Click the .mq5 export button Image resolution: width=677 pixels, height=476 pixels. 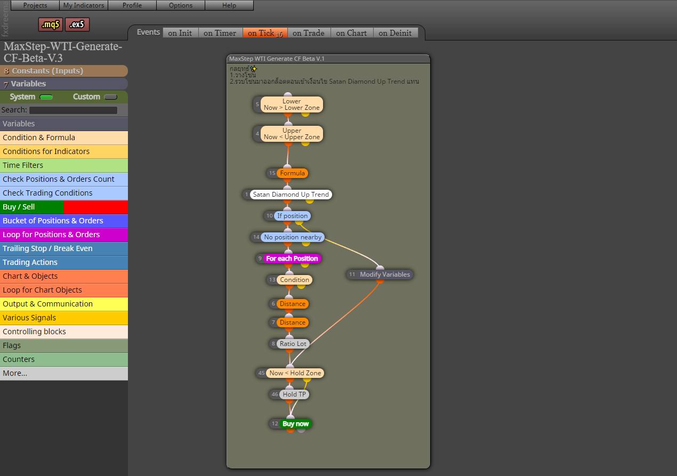[x=51, y=25]
